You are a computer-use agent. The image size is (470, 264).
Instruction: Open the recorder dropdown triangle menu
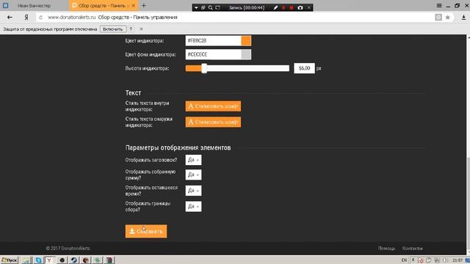pos(196,7)
